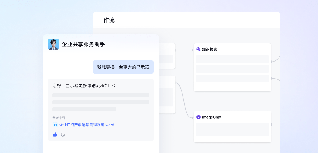
Task: Select the 知识检索 node title label
Action: [209, 49]
